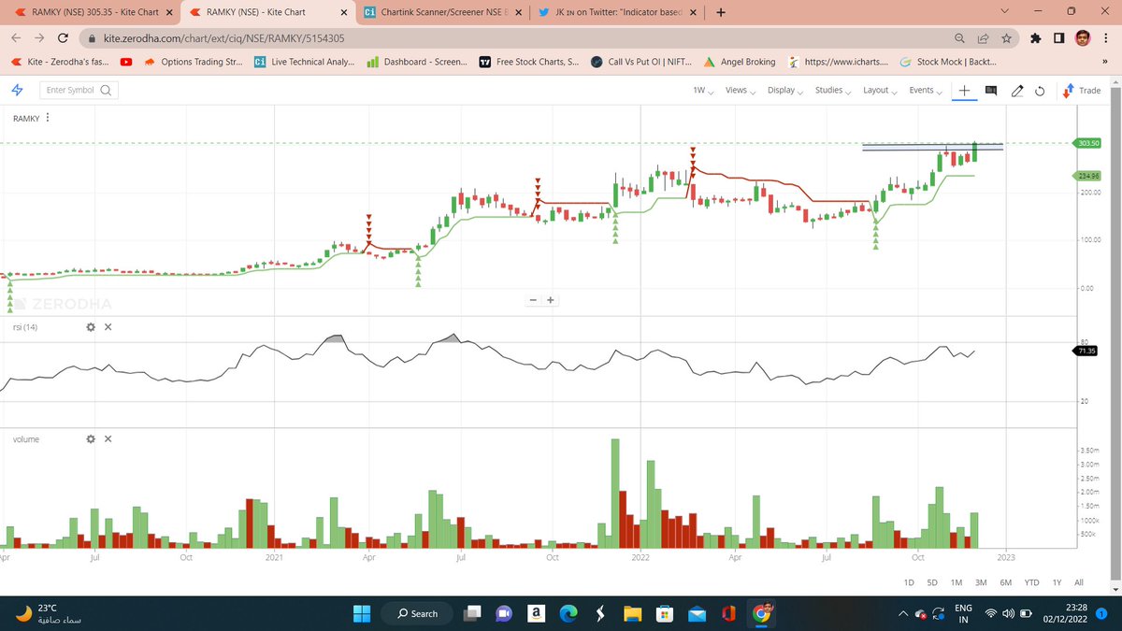Close the active RAMKY (NSE) tab

pyautogui.click(x=343, y=13)
